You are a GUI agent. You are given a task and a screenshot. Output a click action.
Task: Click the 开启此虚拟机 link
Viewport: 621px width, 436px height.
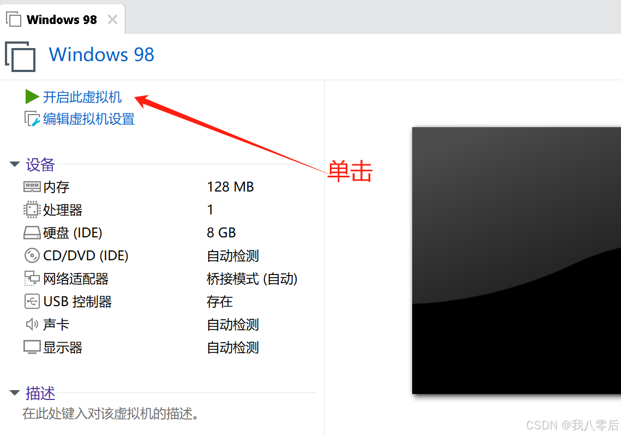82,97
